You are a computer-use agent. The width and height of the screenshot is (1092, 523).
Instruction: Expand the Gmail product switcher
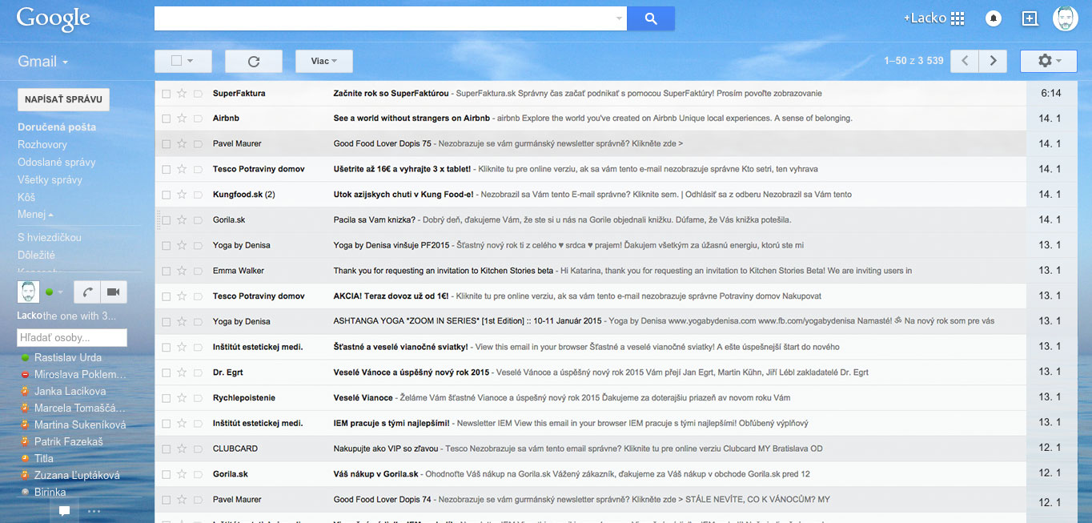coord(42,62)
